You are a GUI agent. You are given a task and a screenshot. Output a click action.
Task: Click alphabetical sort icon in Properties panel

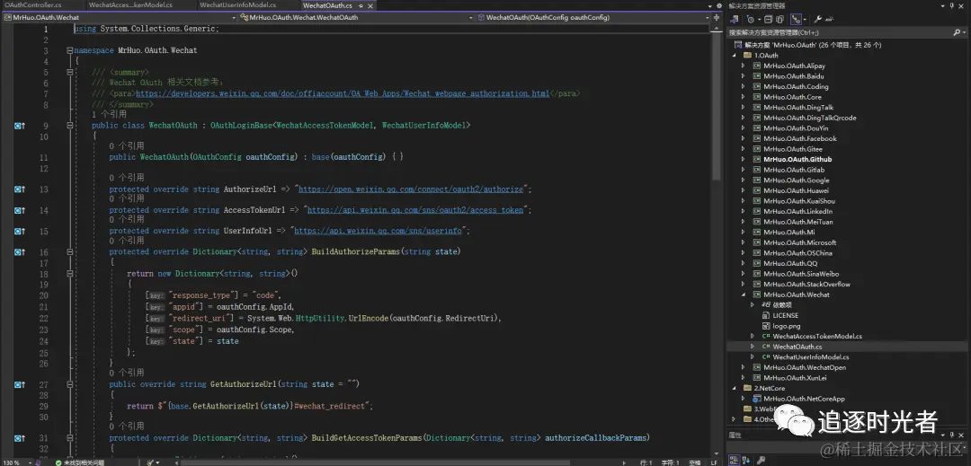tap(746, 460)
